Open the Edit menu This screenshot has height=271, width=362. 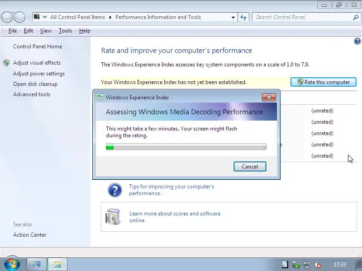coord(29,31)
